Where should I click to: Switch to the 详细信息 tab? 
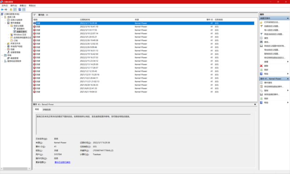click(x=47, y=109)
